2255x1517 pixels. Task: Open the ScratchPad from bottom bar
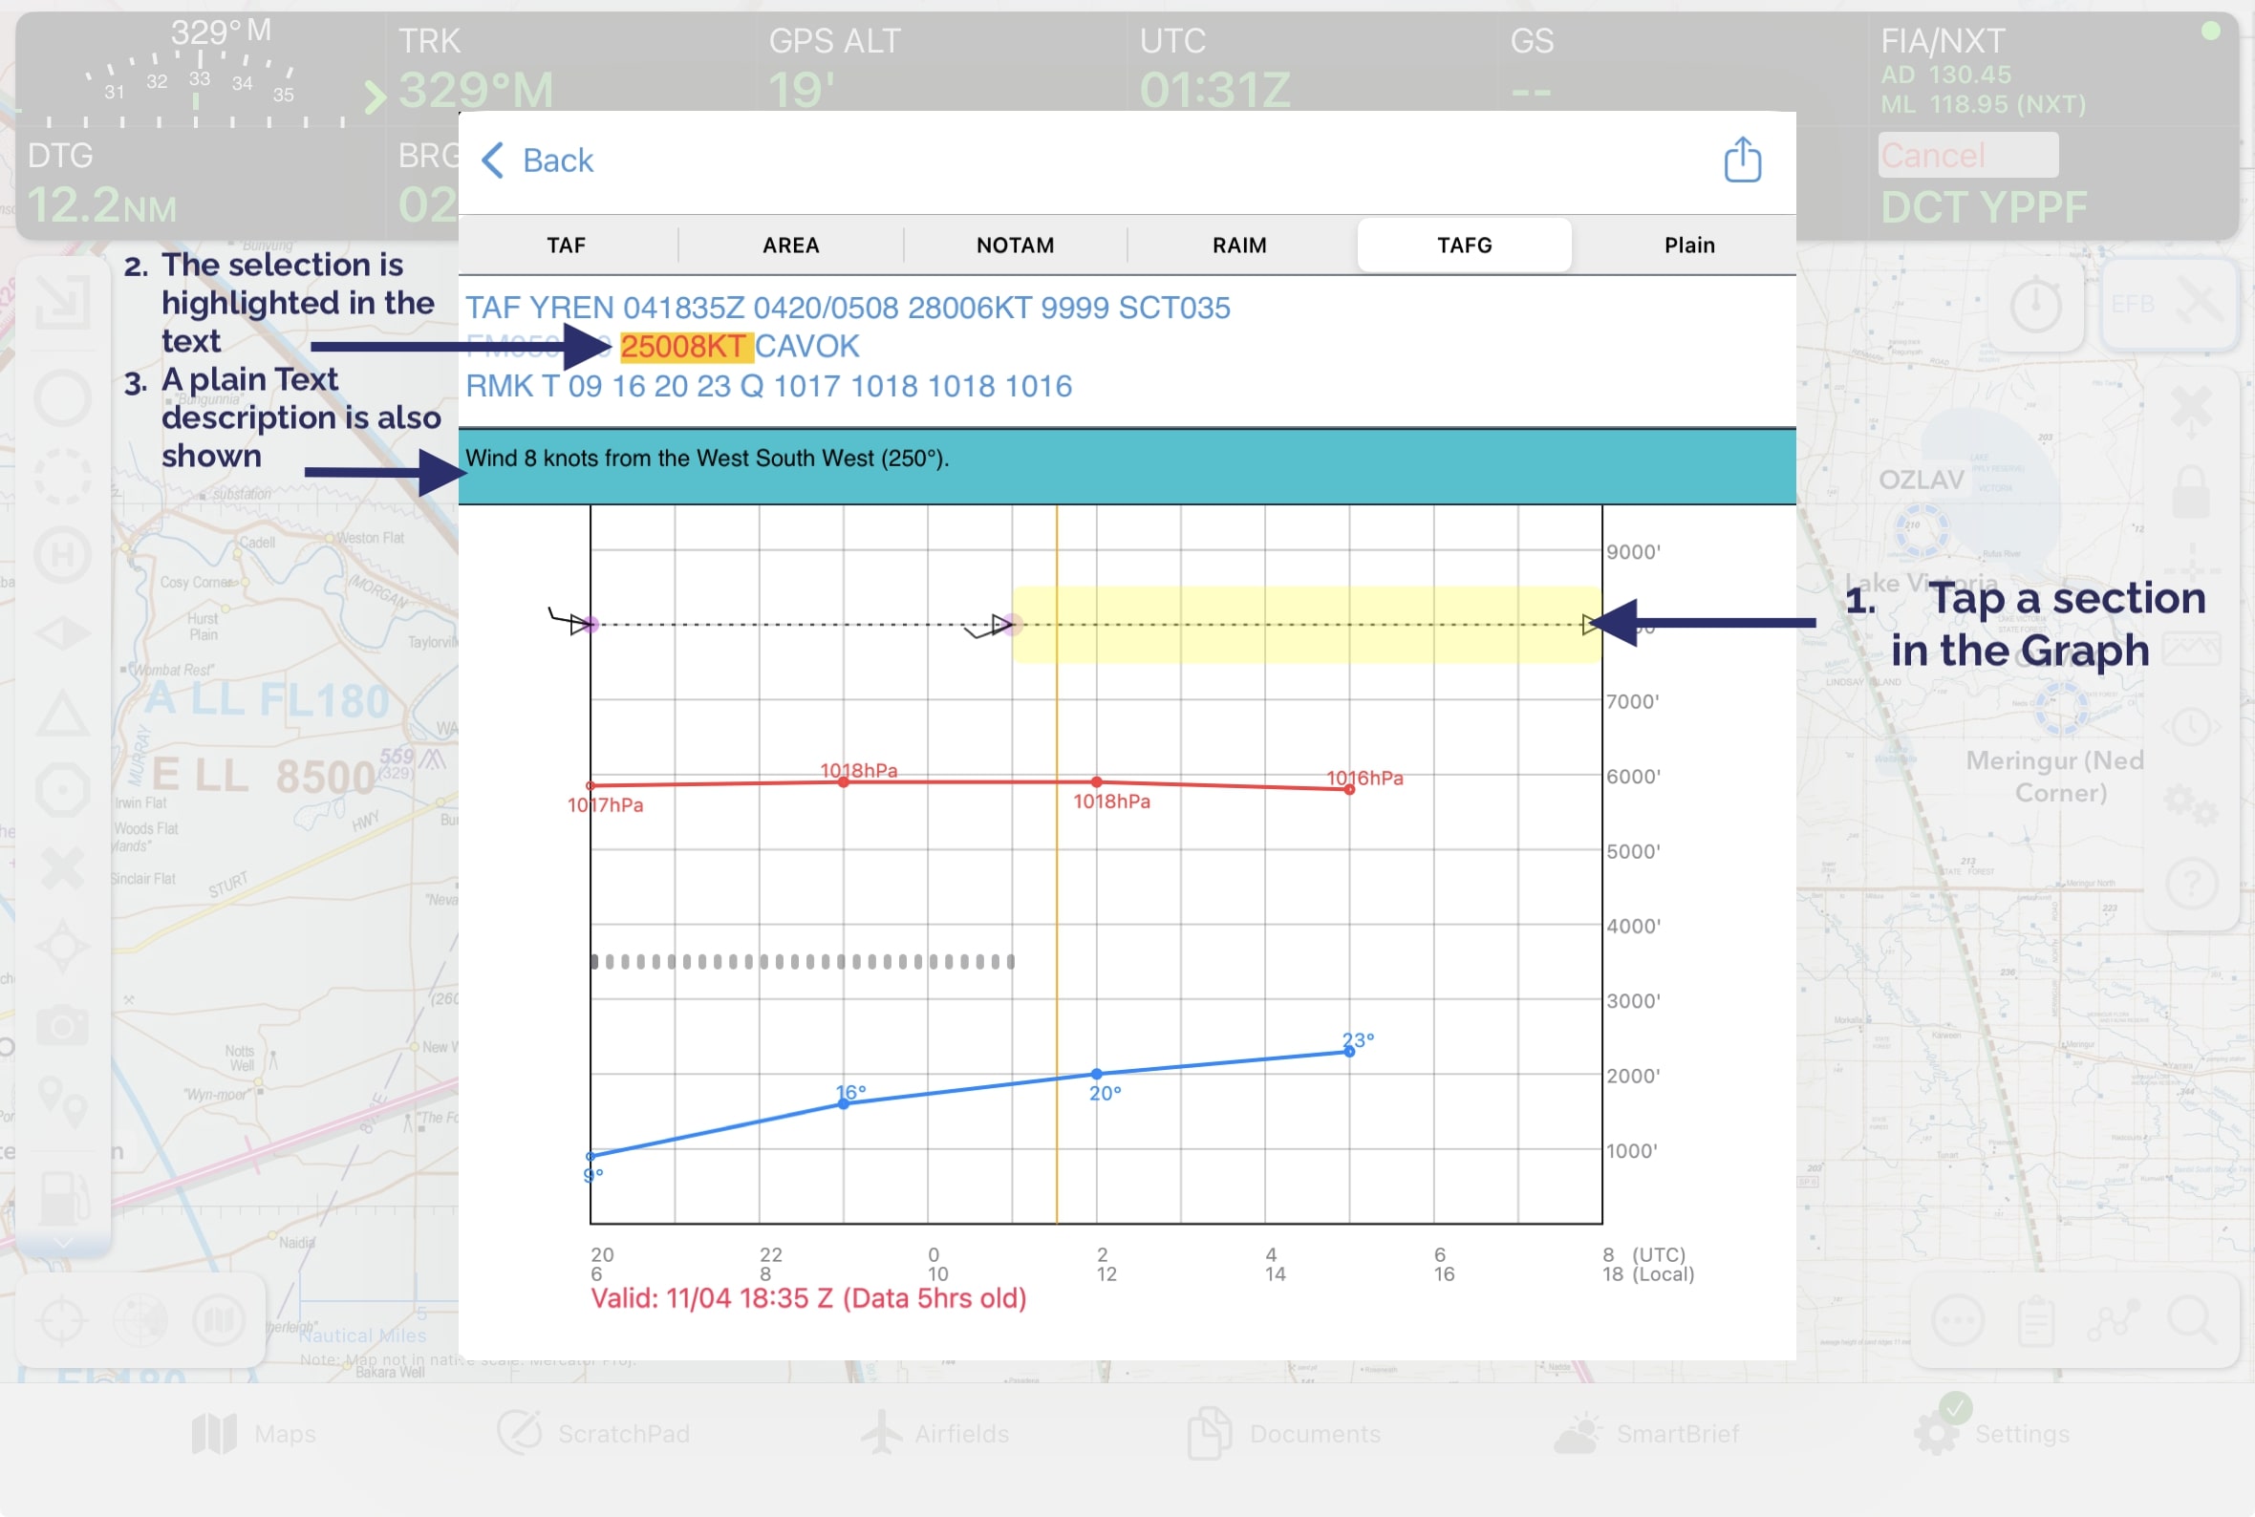tap(521, 1433)
